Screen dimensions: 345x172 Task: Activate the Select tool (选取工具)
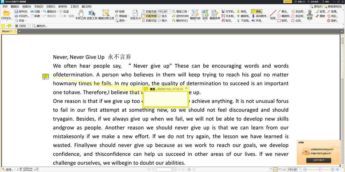[x=92, y=15]
